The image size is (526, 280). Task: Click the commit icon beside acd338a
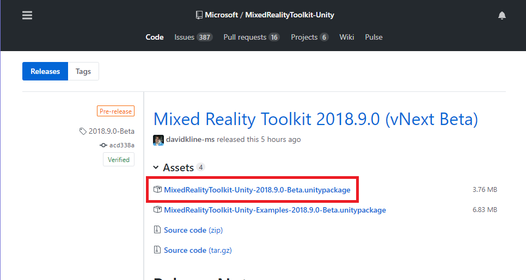[103, 145]
